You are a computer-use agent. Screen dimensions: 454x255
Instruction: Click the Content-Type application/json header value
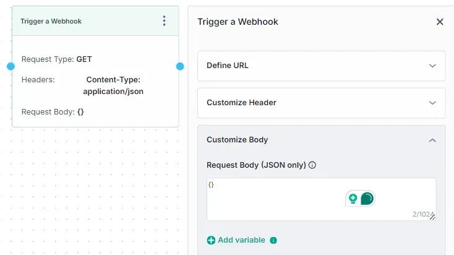(113, 85)
